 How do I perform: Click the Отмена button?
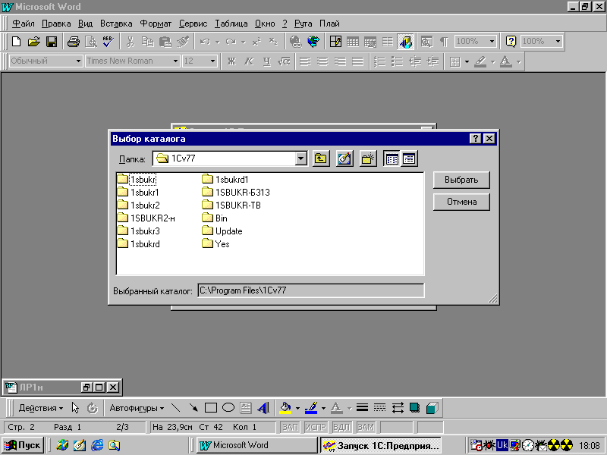pyautogui.click(x=461, y=202)
